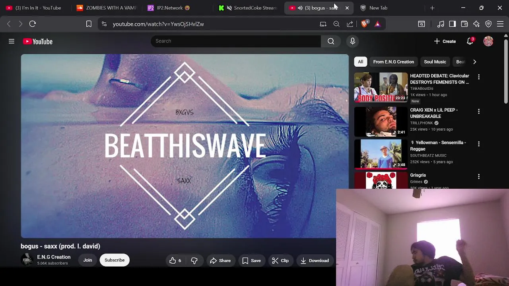
Task: Dislike the video
Action: [194, 261]
